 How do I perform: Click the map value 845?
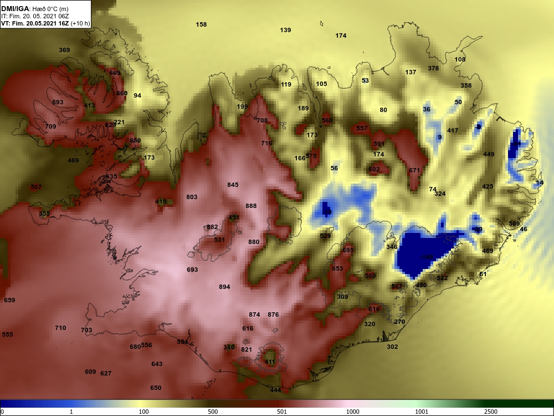[233, 185]
